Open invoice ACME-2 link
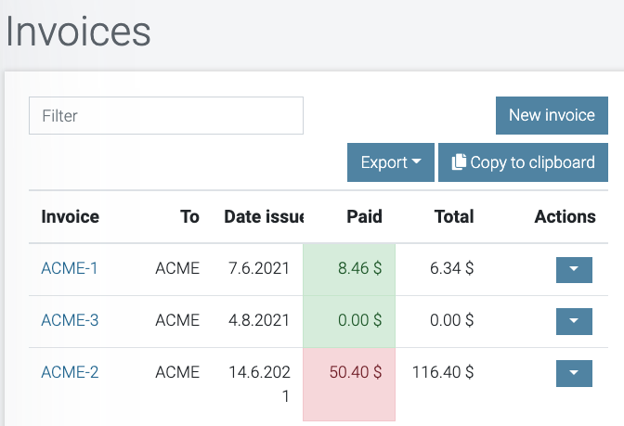The height and width of the screenshot is (426, 624). (x=70, y=373)
